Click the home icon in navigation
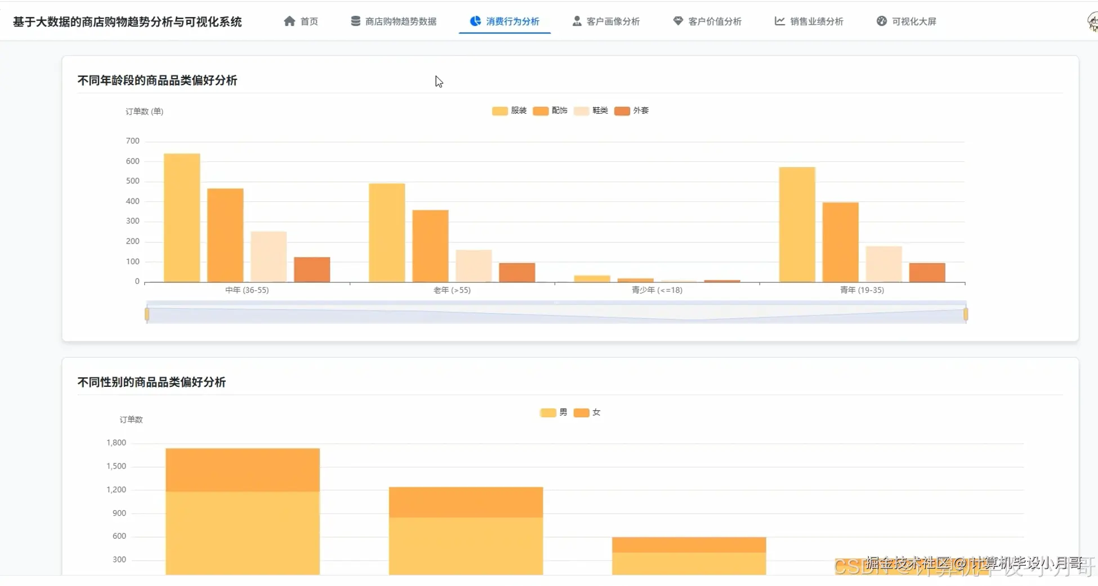Screen dimensions: 1098x586 coord(289,21)
